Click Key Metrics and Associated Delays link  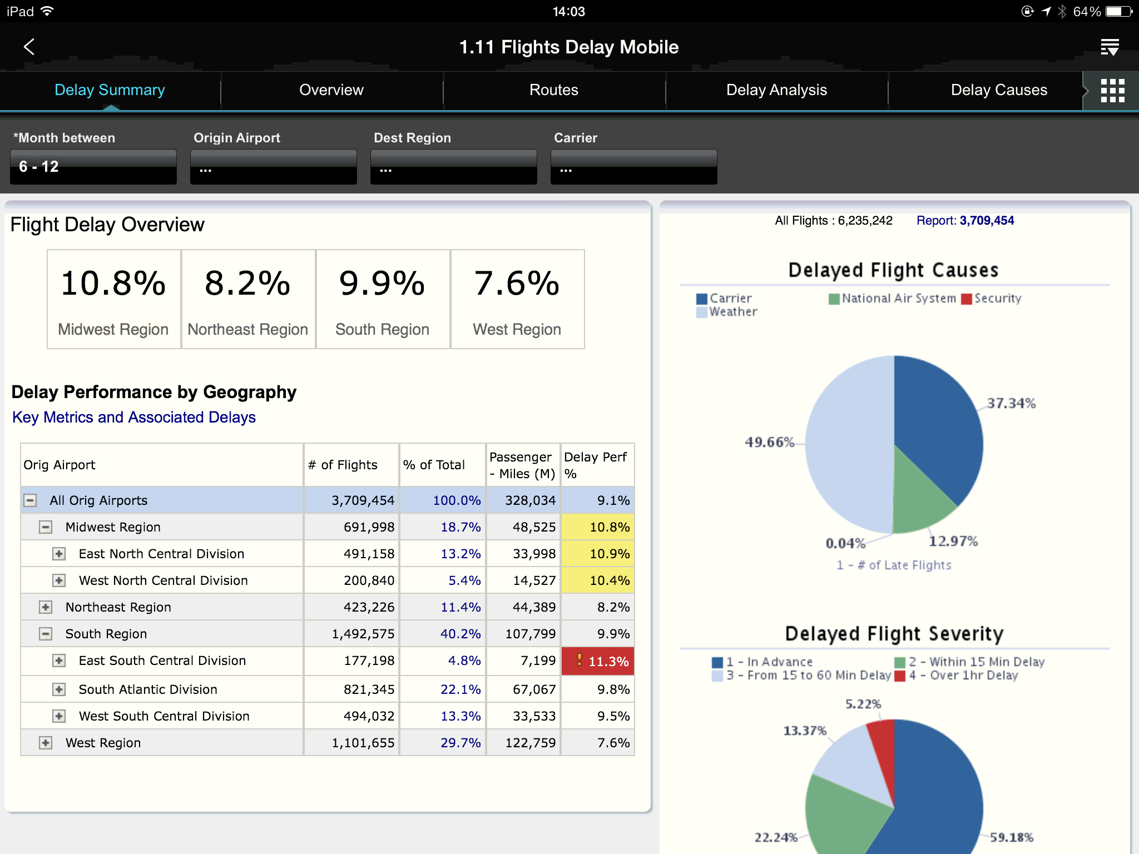point(134,418)
